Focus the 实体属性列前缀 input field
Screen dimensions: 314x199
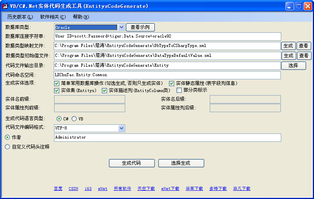[x=90, y=108]
